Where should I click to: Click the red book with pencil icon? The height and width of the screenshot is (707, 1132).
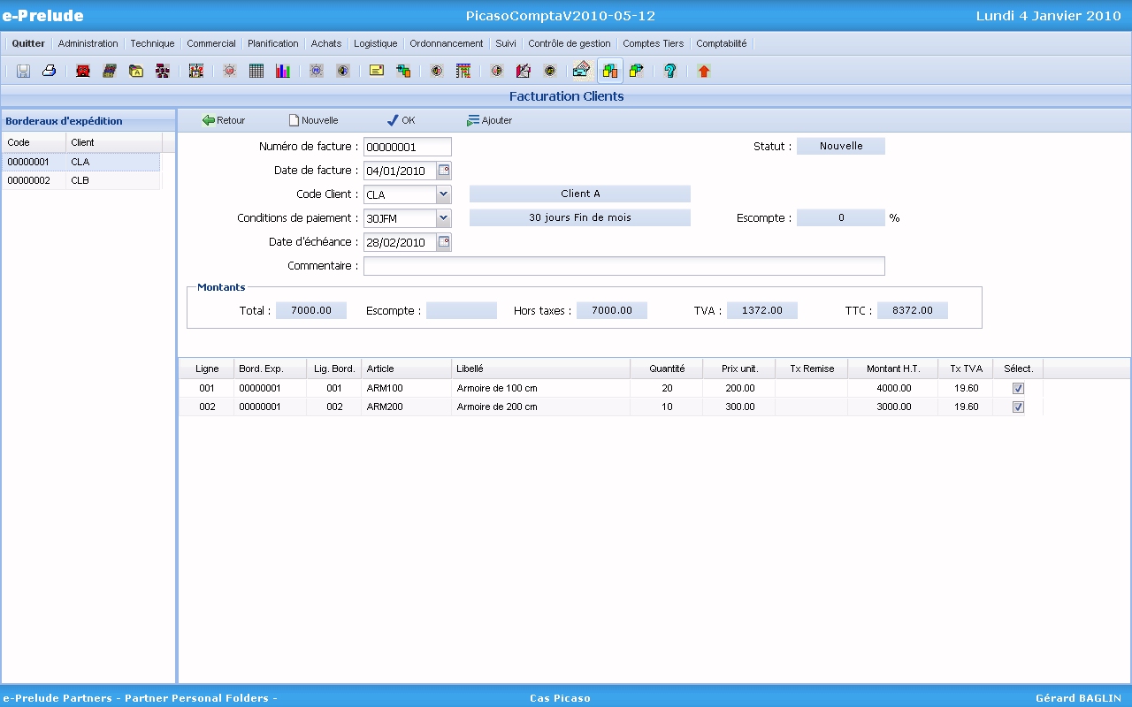pyautogui.click(x=524, y=71)
